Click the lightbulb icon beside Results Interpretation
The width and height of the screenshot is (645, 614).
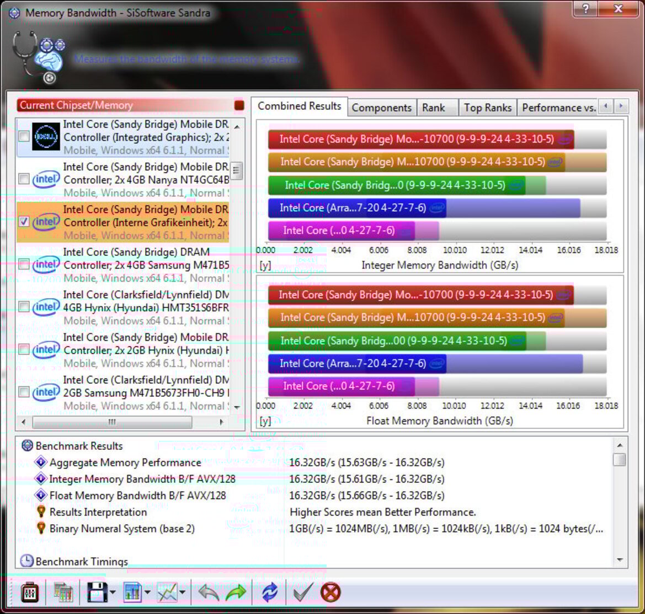[41, 511]
